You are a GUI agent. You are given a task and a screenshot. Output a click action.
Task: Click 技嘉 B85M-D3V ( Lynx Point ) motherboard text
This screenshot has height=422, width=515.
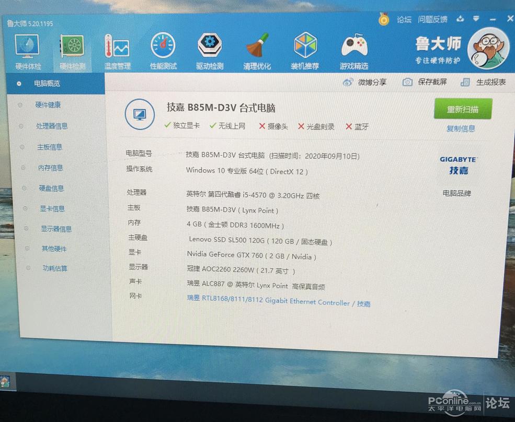[232, 210]
